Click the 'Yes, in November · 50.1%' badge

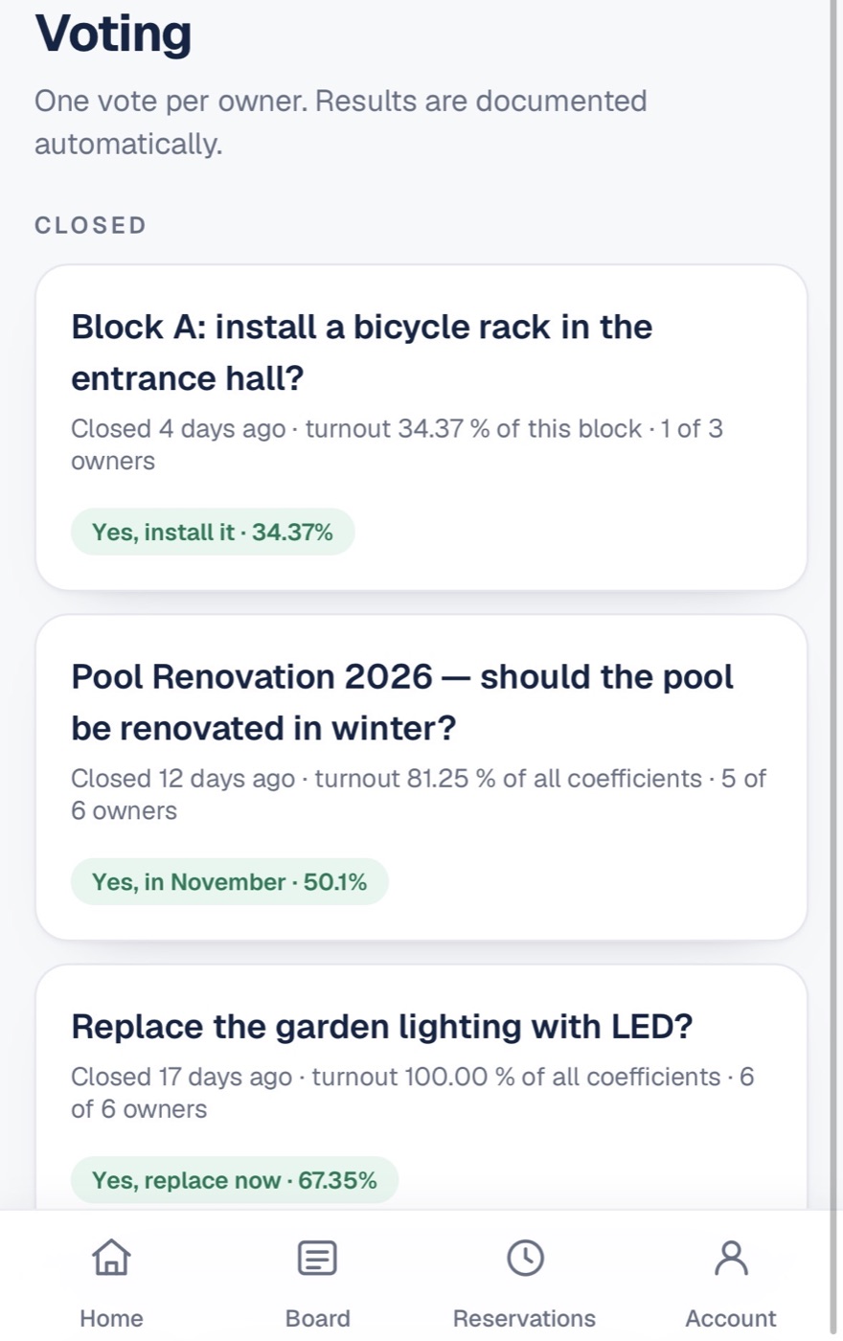pyautogui.click(x=230, y=881)
